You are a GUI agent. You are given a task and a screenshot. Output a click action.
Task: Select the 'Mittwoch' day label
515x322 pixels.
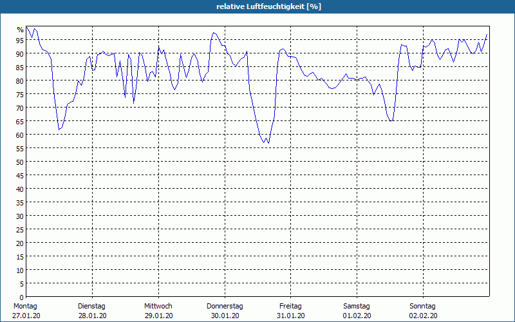pos(158,307)
